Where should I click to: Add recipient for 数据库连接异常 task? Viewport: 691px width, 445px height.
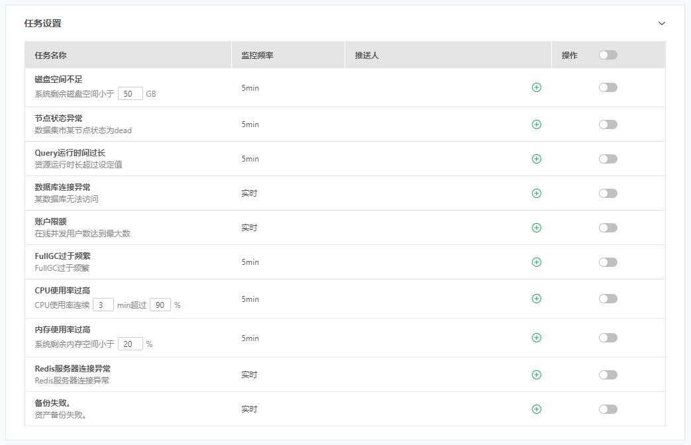[x=537, y=193]
